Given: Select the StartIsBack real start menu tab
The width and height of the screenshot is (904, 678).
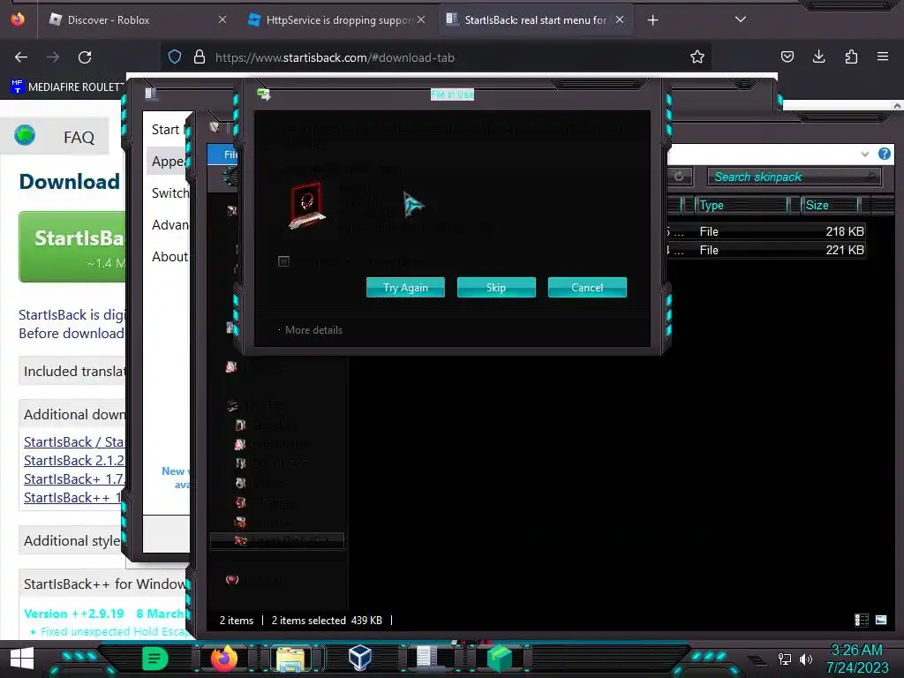Looking at the screenshot, I should [x=535, y=20].
